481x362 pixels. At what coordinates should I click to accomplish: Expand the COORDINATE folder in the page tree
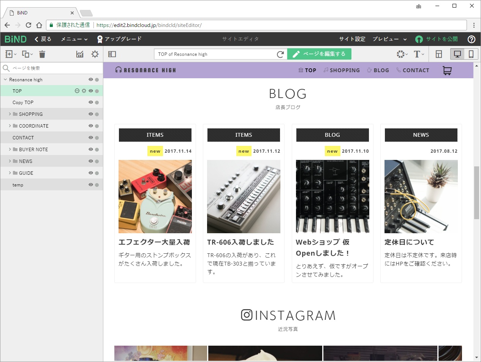(9, 126)
